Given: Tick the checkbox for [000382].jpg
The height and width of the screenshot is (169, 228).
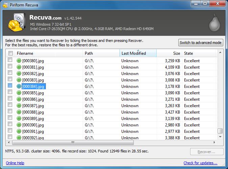Looking at the screenshot, I should [10, 73].
